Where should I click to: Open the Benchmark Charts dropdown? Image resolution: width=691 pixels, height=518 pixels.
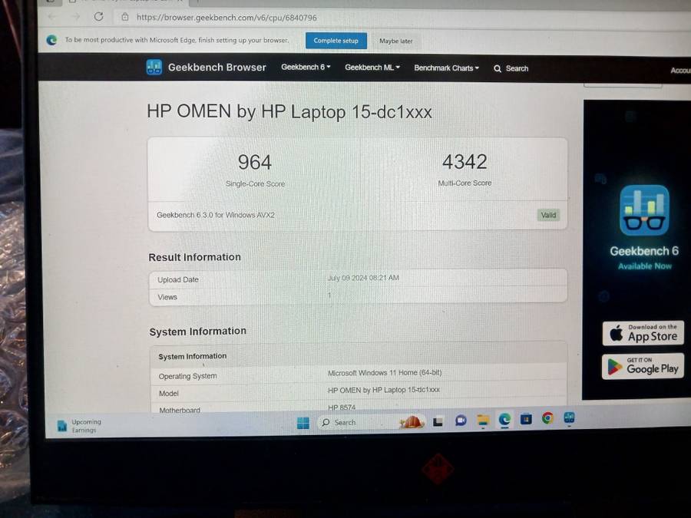446,68
